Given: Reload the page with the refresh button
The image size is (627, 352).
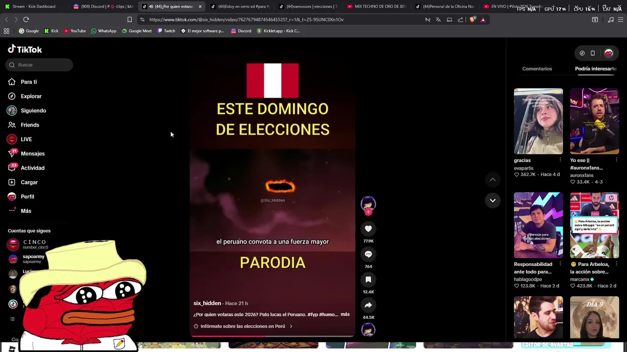Looking at the screenshot, I should [x=26, y=20].
